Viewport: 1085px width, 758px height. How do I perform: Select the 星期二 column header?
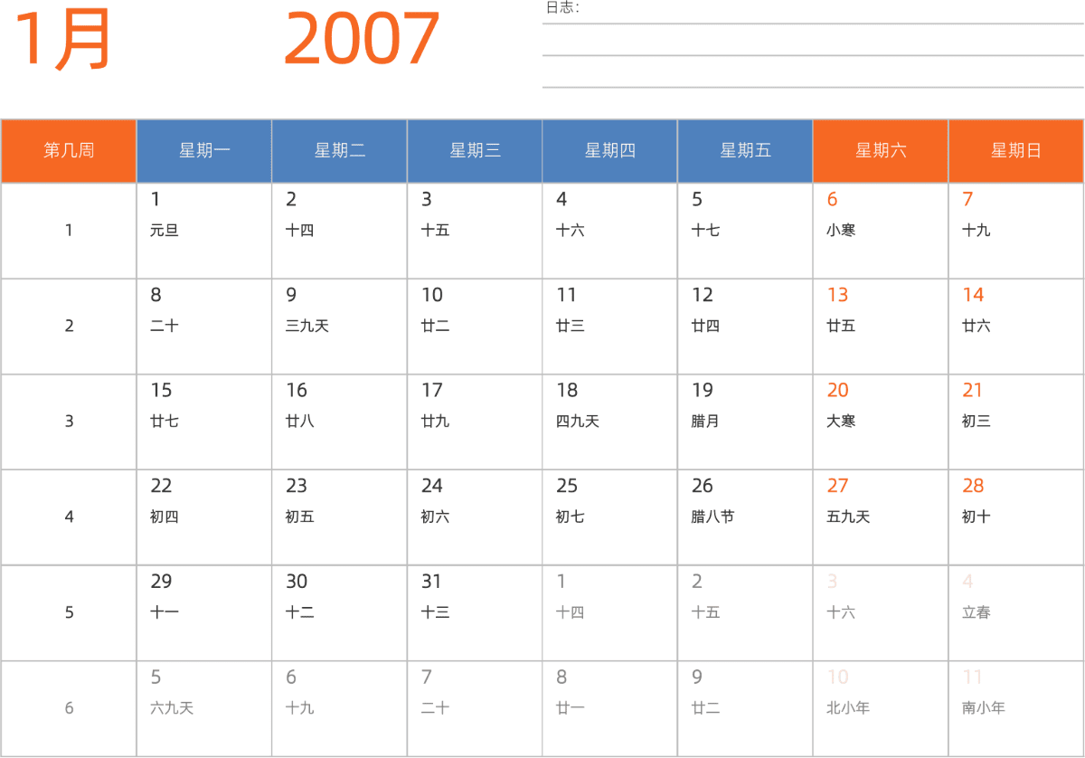tap(340, 151)
